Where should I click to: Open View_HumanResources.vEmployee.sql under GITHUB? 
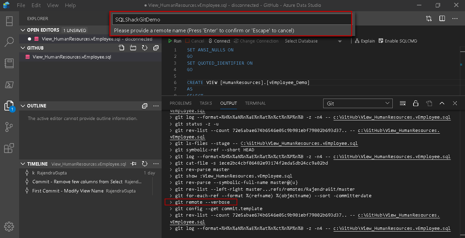[72, 57]
